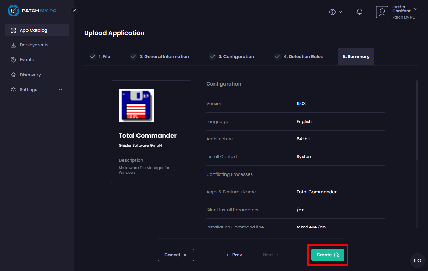
Task: Go to the 2. General Information step
Action: pyautogui.click(x=160, y=57)
